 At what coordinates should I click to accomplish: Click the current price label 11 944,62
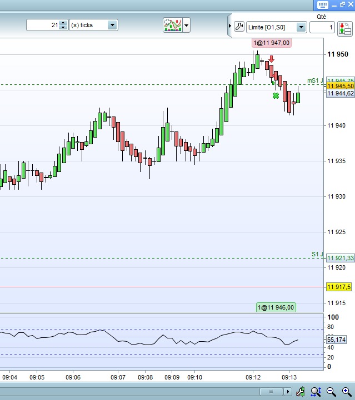click(341, 93)
